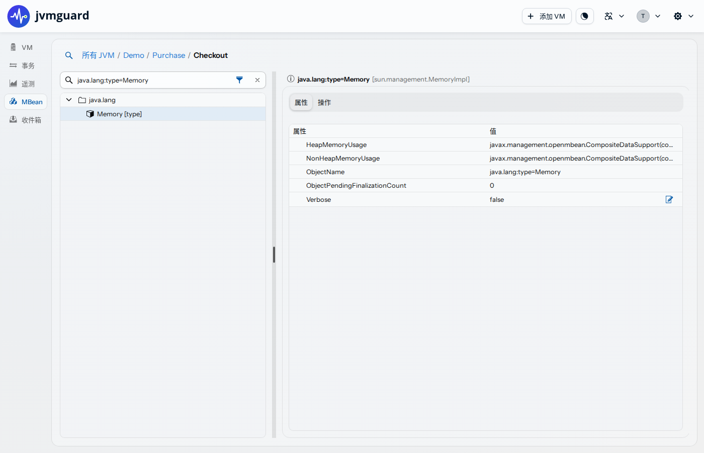Open the 收件箱 inbox sidebar item

(x=26, y=120)
